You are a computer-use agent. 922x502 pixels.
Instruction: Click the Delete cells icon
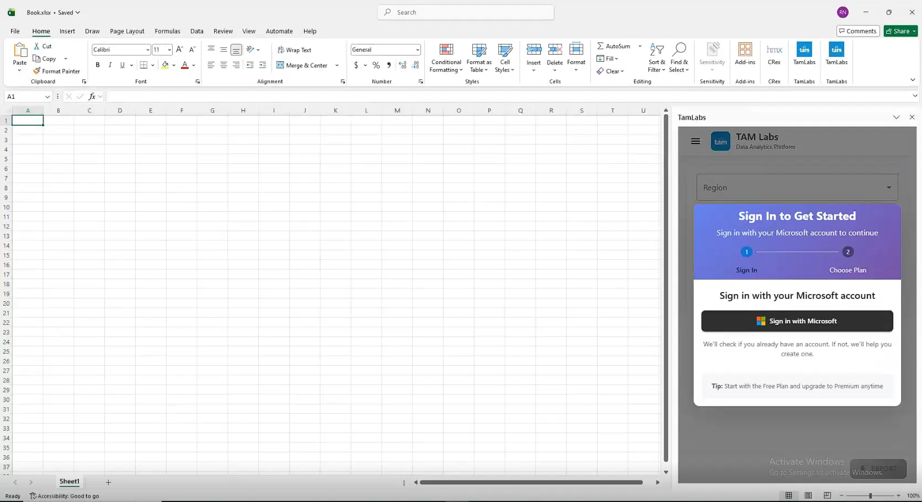coord(555,50)
